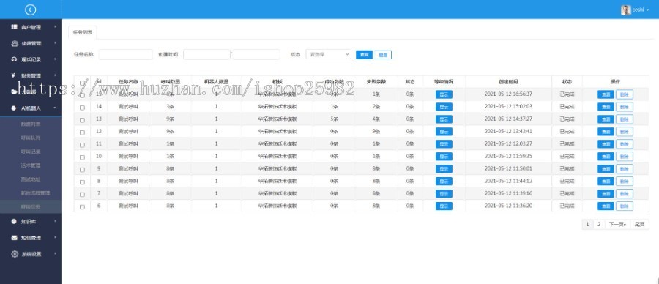Click the agent icon beside 坐席管理
659x284 pixels.
pos(15,43)
